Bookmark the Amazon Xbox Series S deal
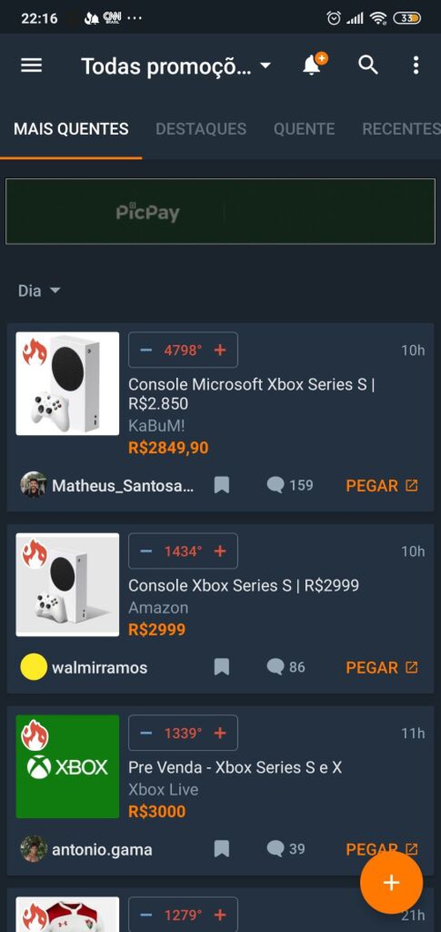The height and width of the screenshot is (932, 441). (221, 667)
